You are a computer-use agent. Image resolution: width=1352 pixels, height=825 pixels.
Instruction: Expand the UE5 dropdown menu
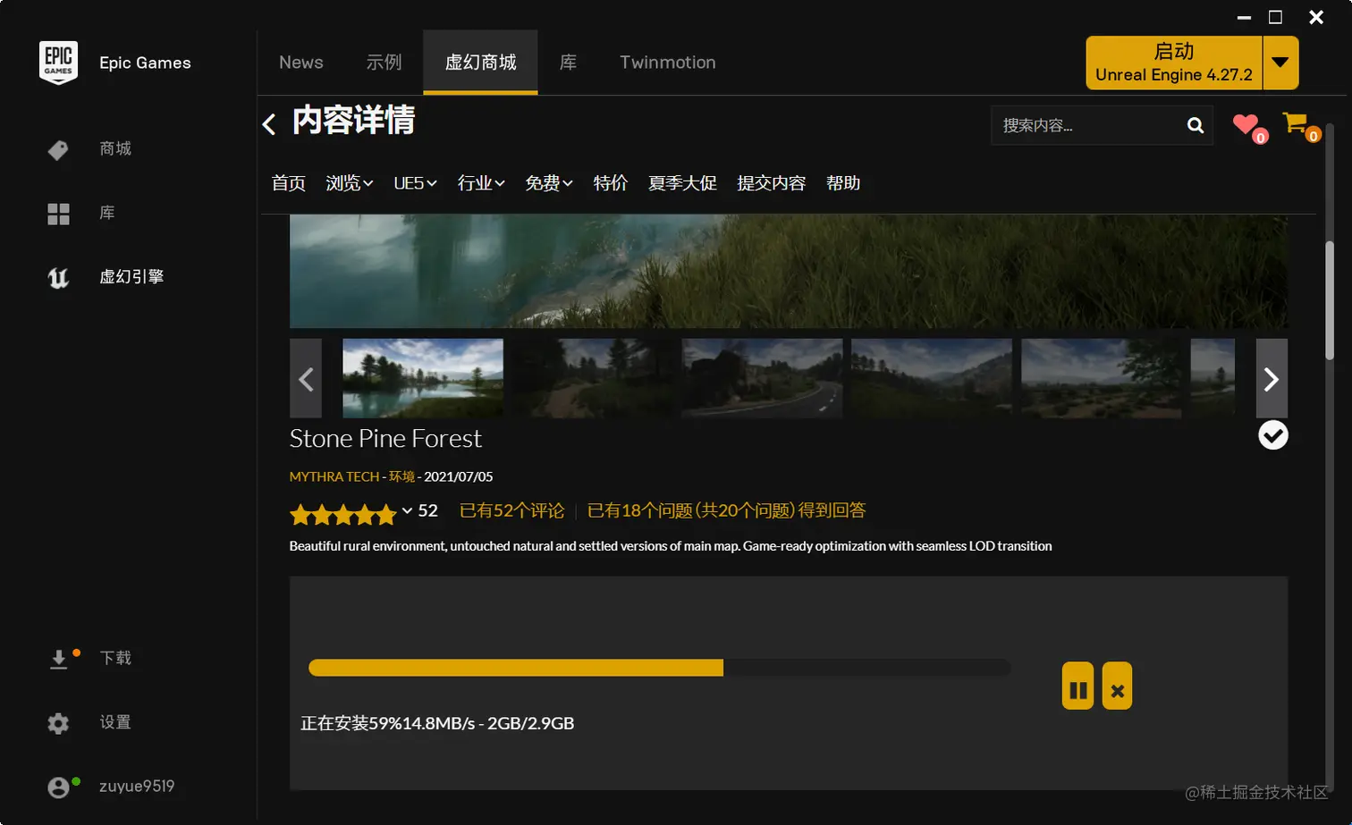tap(415, 183)
